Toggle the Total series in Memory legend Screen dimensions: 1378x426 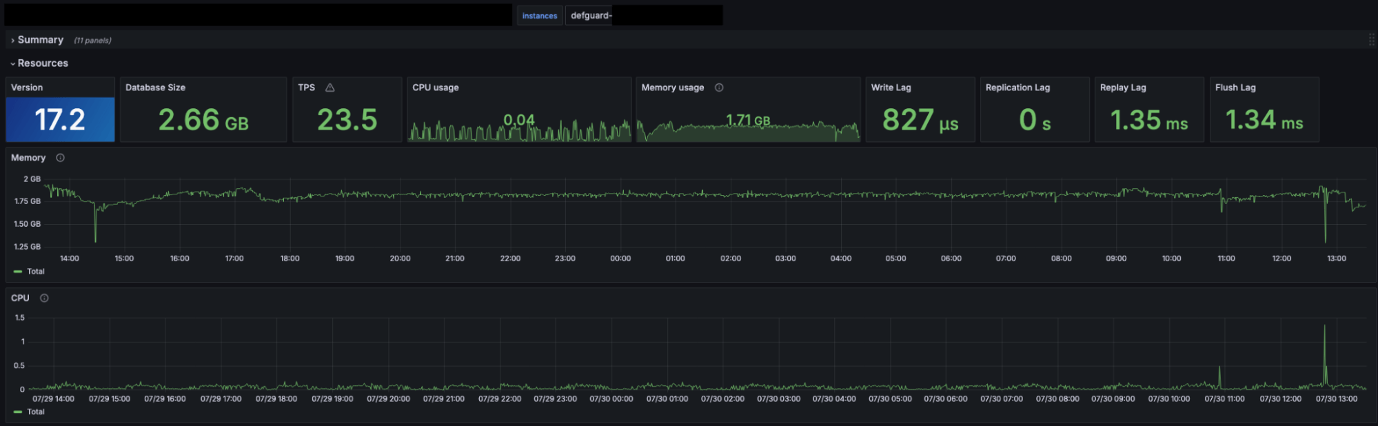click(x=36, y=272)
